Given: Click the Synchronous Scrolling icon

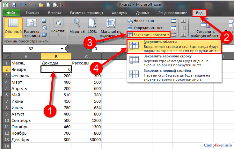Looking at the screenshot, I should click(x=184, y=28).
